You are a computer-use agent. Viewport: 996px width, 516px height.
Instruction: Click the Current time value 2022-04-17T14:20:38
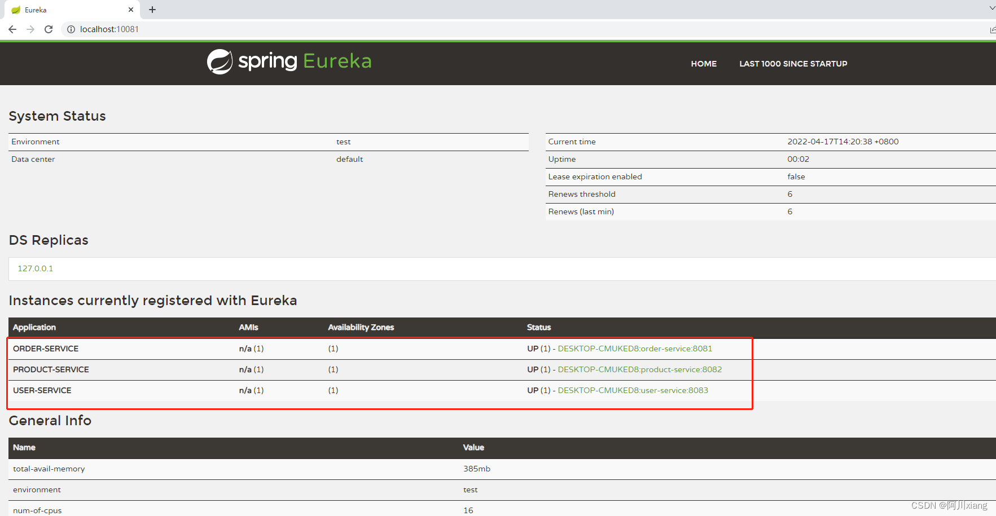pyautogui.click(x=843, y=142)
